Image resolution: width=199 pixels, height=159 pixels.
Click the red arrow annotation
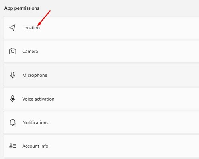[x=44, y=18]
